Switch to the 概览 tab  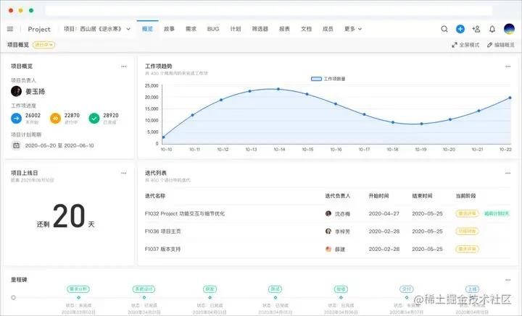click(x=147, y=29)
